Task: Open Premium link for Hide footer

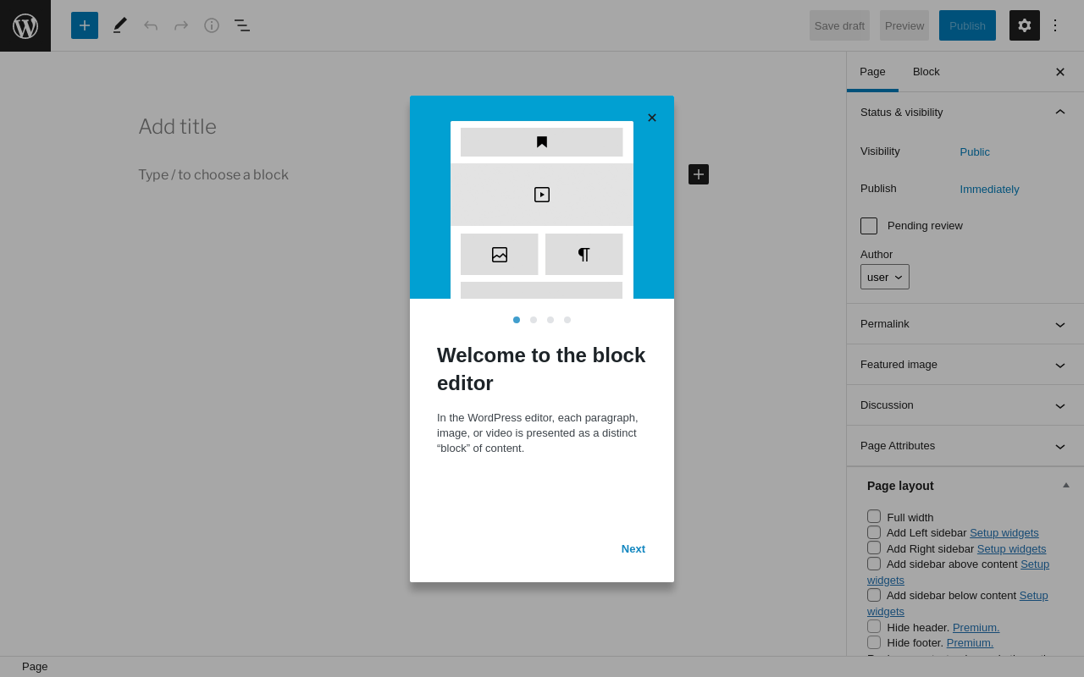Action: point(971,642)
